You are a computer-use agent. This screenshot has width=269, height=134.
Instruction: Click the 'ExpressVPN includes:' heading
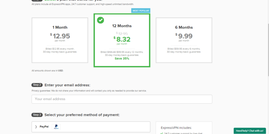176,128
